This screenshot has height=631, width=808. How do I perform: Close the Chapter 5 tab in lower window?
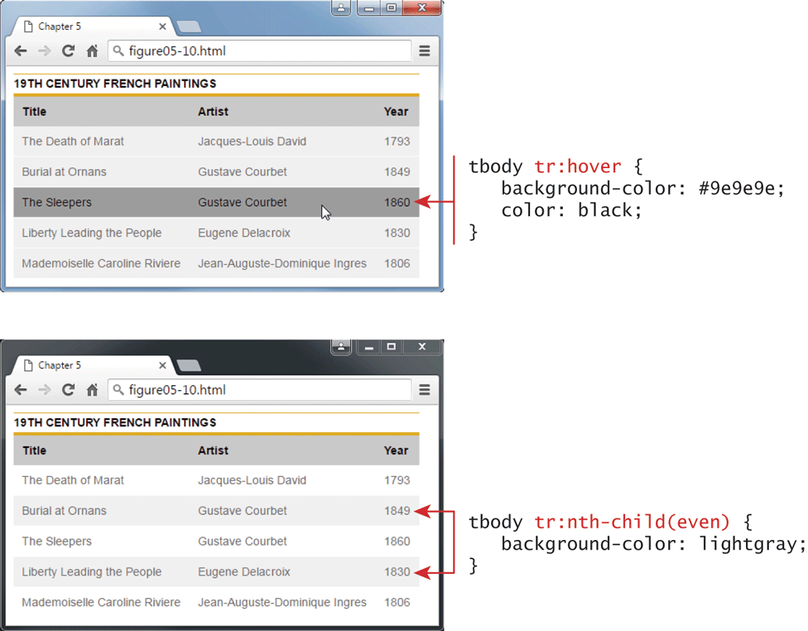pos(162,365)
